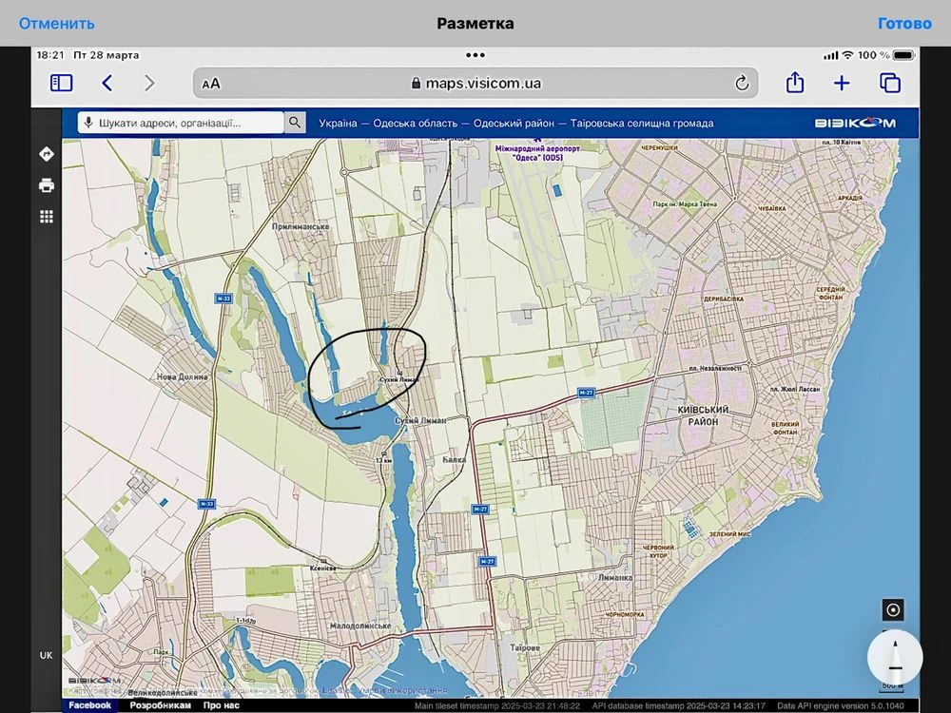Image resolution: width=951 pixels, height=713 pixels.
Task: Open the markup pen tool picker
Action: (x=895, y=657)
